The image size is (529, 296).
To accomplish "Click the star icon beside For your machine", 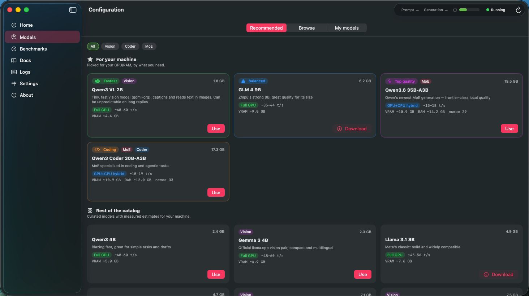I will pyautogui.click(x=90, y=59).
